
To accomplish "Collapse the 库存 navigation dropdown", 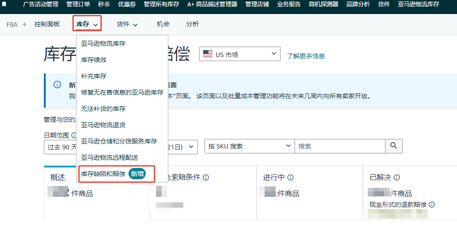I will (87, 24).
